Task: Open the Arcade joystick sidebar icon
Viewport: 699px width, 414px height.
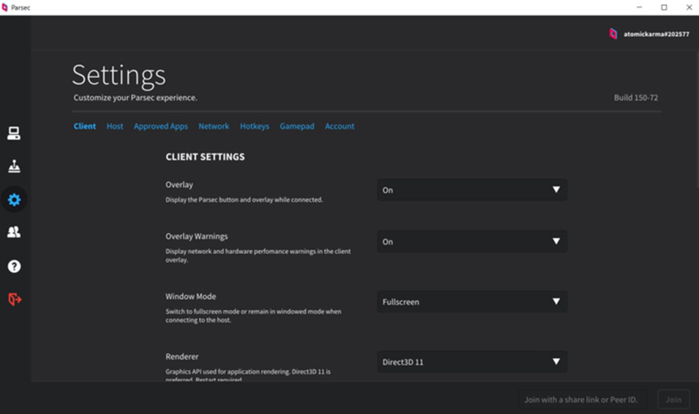Action: tap(14, 166)
